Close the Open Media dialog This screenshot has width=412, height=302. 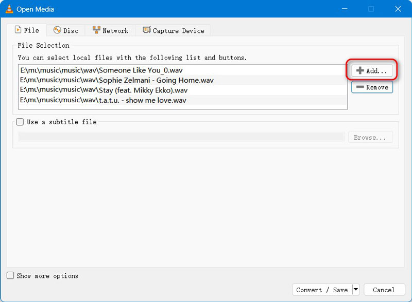tap(398, 9)
